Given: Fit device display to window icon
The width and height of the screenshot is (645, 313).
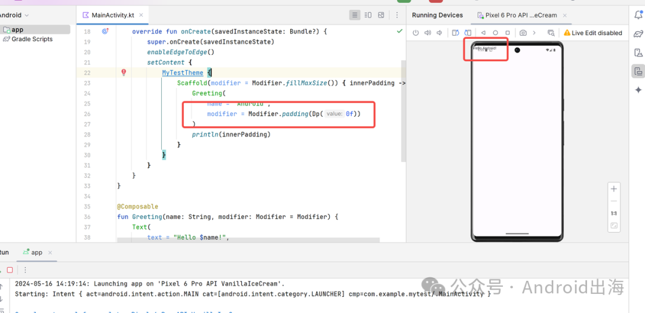Looking at the screenshot, I should point(614,225).
